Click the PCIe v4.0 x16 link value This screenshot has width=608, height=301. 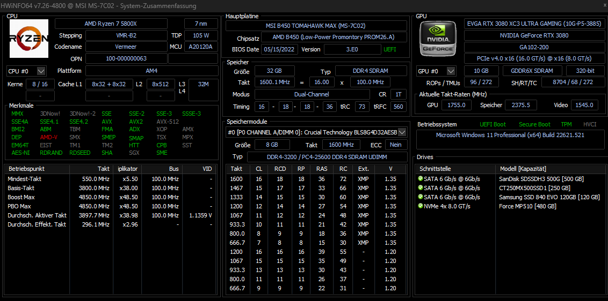coord(533,58)
